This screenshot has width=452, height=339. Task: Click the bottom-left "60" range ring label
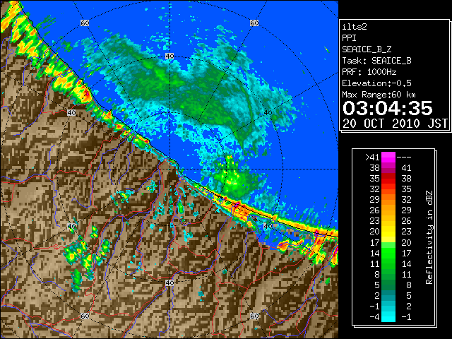click(85, 316)
